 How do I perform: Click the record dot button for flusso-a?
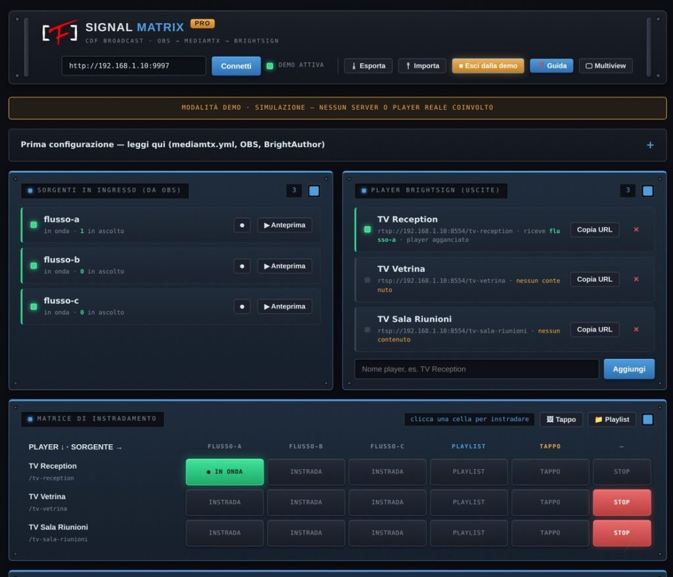tap(242, 225)
